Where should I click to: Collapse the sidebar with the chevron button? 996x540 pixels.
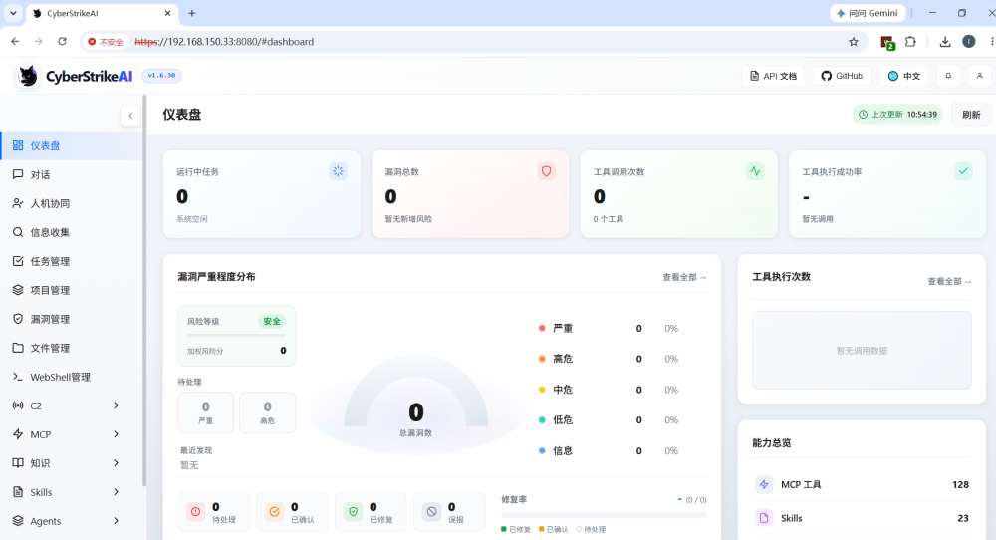coord(130,115)
